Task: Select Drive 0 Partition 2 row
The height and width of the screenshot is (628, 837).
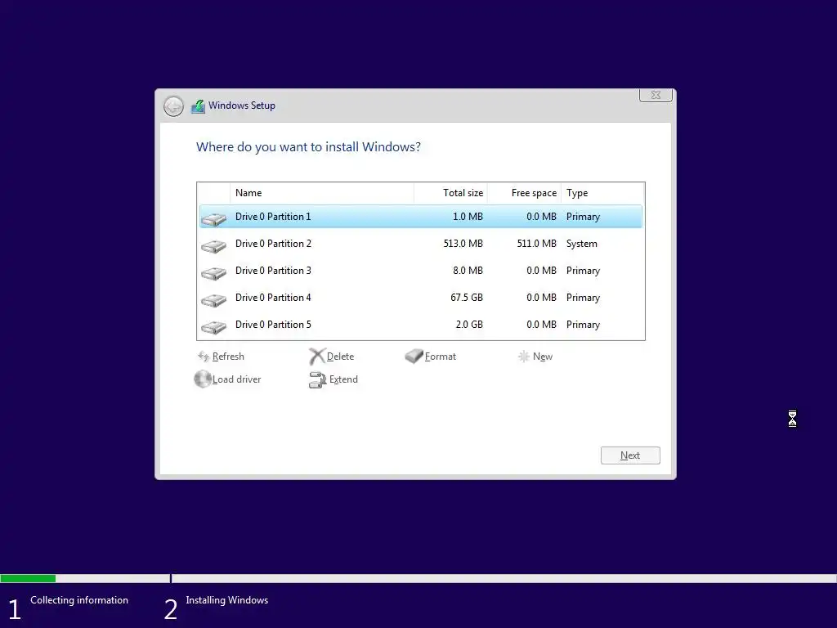Action: [421, 244]
